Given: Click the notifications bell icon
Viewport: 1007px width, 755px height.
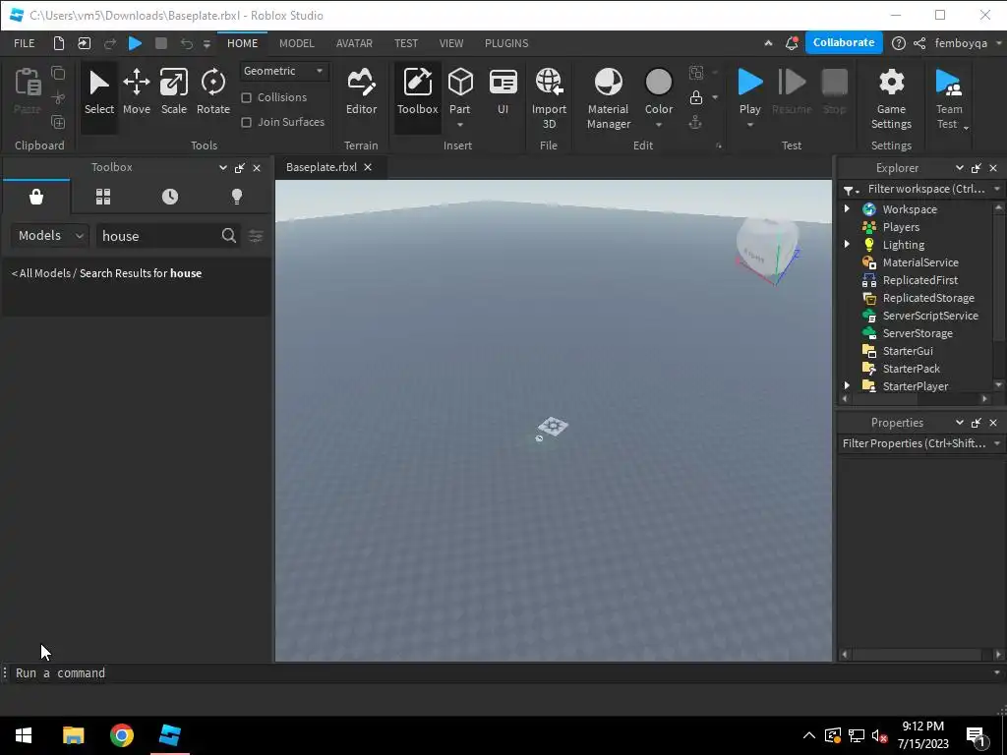Looking at the screenshot, I should click(792, 43).
